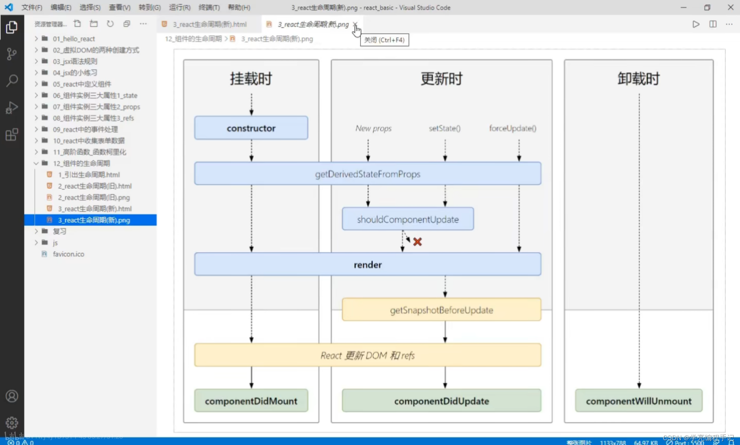Close the 3_react生命周期(新).png tab

click(x=355, y=24)
